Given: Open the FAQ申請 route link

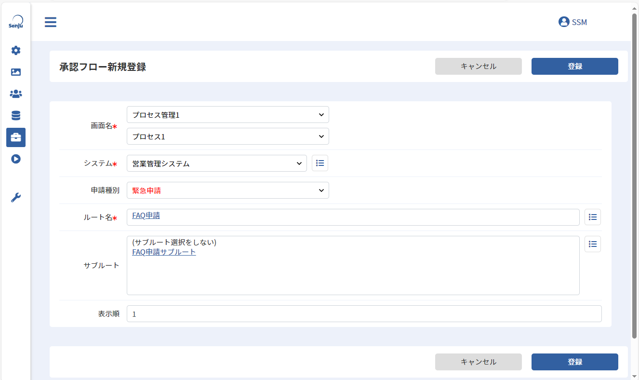Looking at the screenshot, I should tap(146, 216).
